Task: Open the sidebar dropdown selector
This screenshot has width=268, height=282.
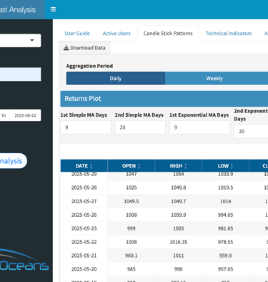Action: (20, 40)
